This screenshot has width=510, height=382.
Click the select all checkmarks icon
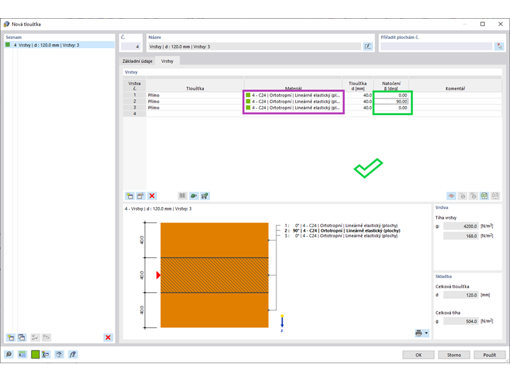click(x=35, y=338)
